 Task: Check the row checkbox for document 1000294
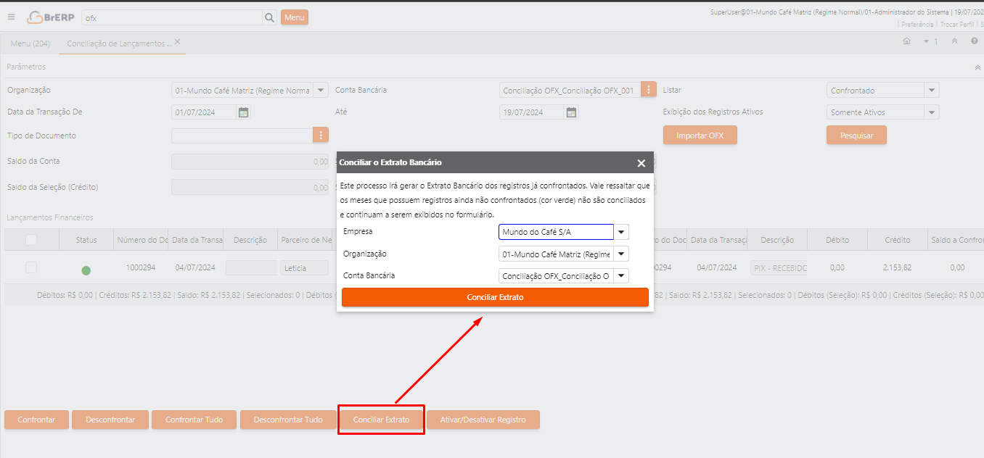click(31, 268)
